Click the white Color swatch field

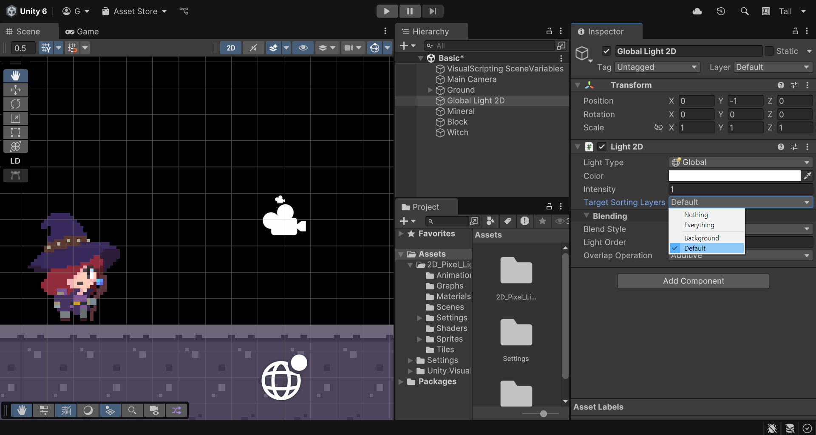(734, 176)
